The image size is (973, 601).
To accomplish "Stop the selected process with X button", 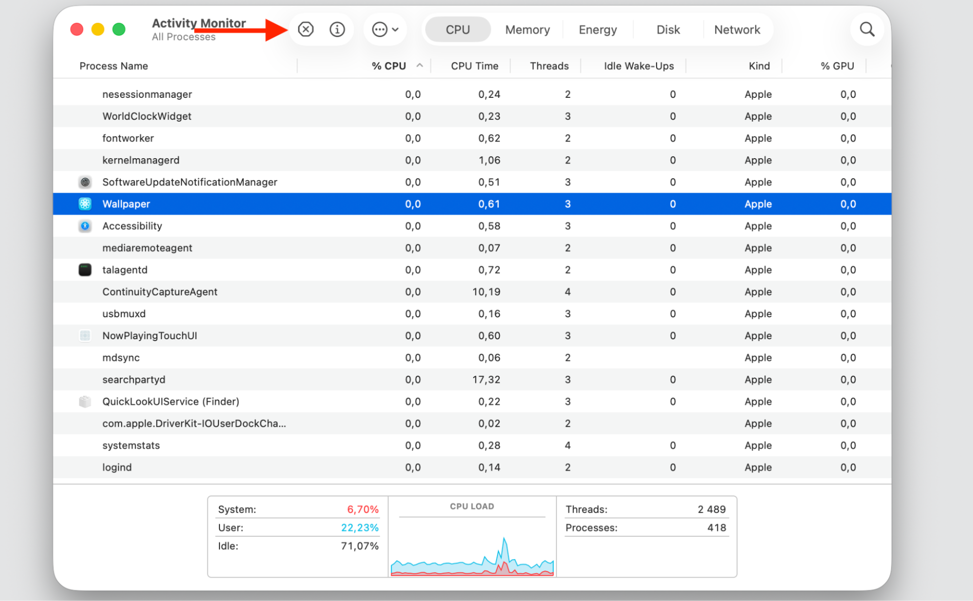I will click(306, 30).
